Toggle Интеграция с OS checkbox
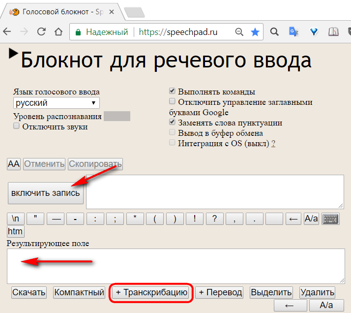The width and height of the screenshot is (351, 313). point(172,143)
